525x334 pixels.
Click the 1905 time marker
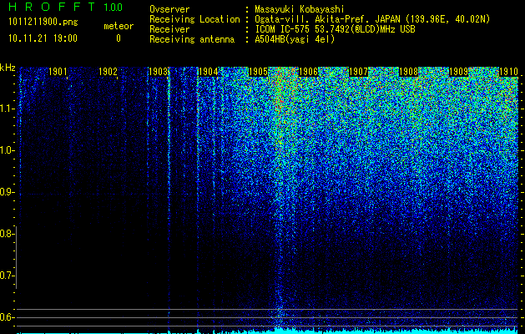[258, 72]
